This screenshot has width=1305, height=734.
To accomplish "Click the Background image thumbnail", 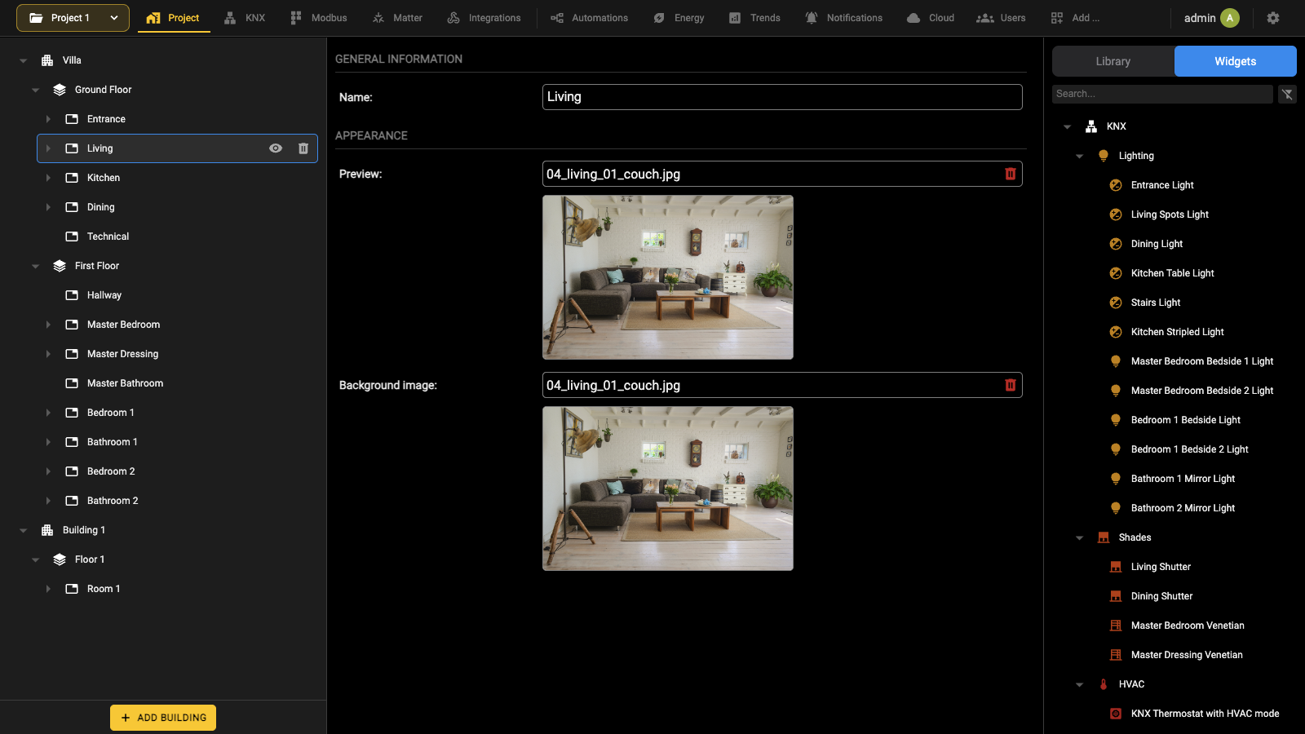I will pyautogui.click(x=668, y=489).
